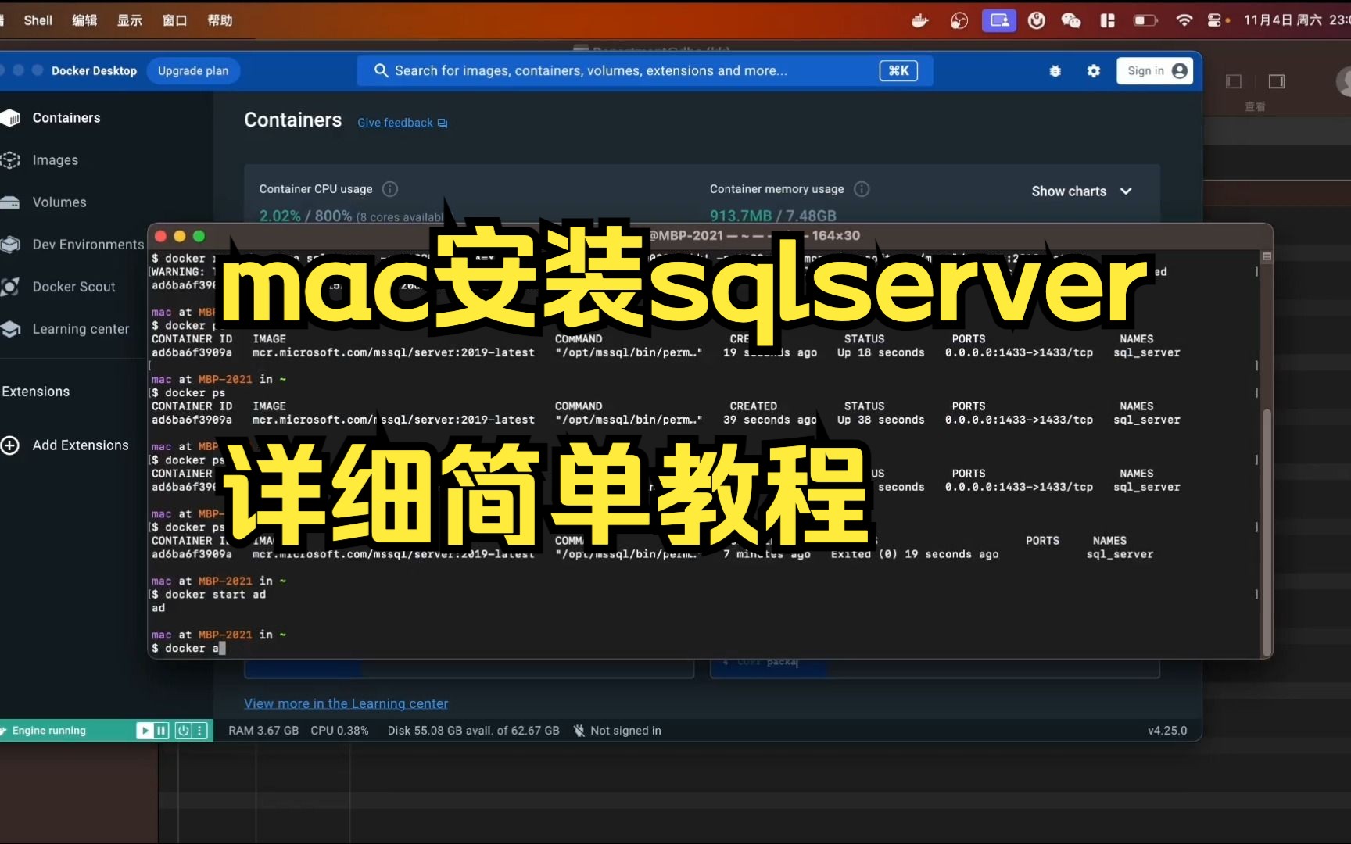Click the terminal vertical scrollbar

[1267, 531]
